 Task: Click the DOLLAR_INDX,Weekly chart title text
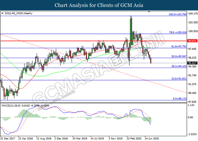click(19, 13)
